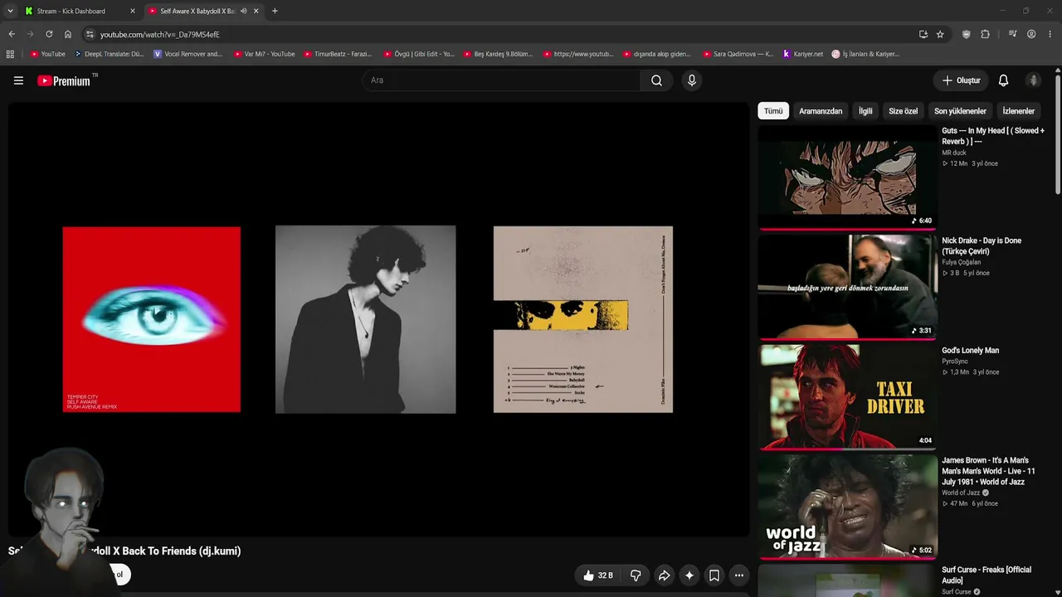This screenshot has width=1062, height=597.
Task: Open the shield extension icon
Action: click(966, 34)
